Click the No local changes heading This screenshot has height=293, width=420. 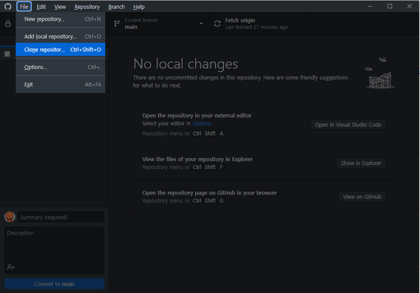[x=186, y=64]
